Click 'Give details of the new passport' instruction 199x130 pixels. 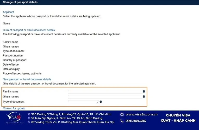49,84
